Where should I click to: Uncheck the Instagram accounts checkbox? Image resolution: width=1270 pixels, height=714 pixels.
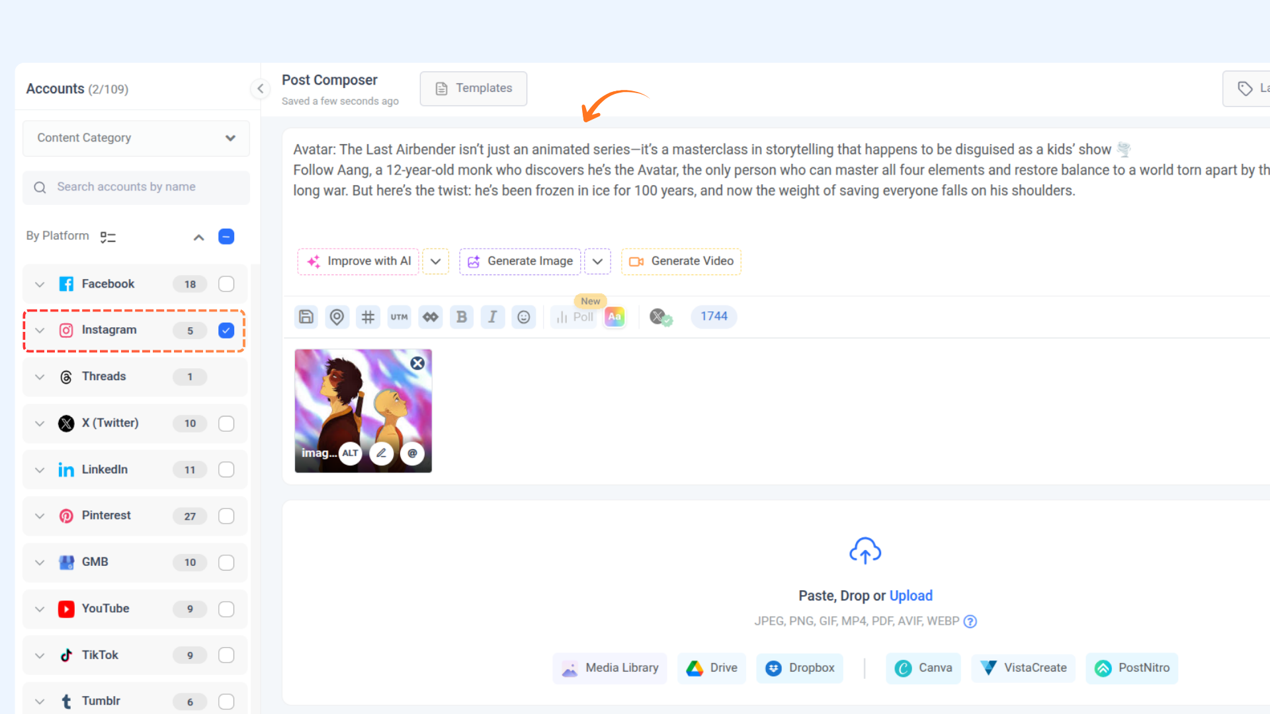[226, 330]
